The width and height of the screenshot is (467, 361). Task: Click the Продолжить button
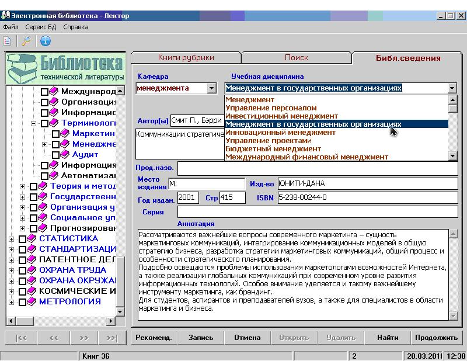(x=436, y=338)
